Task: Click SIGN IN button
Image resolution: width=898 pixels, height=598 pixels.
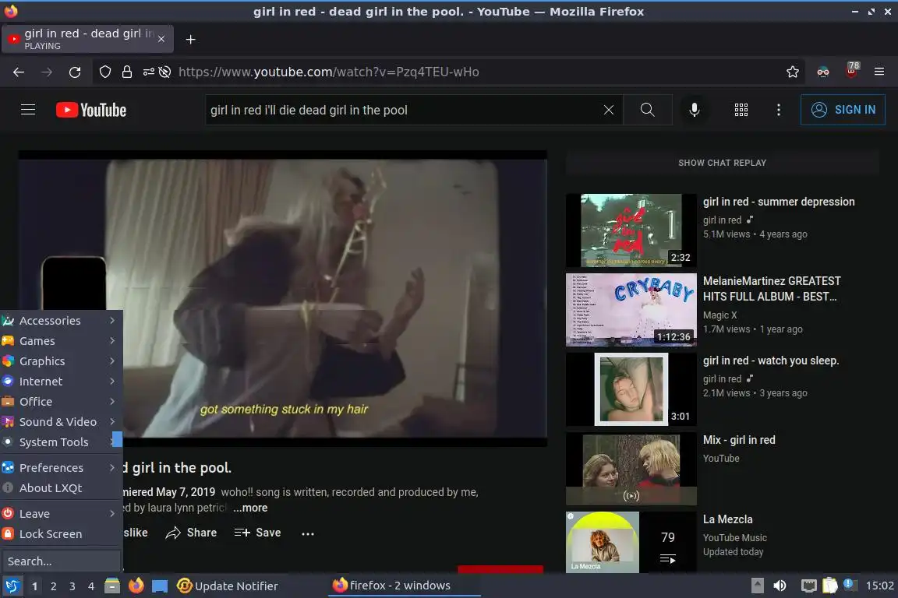Action: [843, 110]
